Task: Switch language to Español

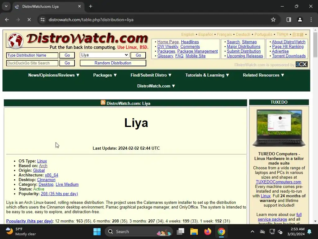Action: [206, 34]
